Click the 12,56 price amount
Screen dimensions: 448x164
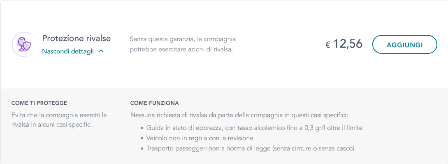click(348, 44)
